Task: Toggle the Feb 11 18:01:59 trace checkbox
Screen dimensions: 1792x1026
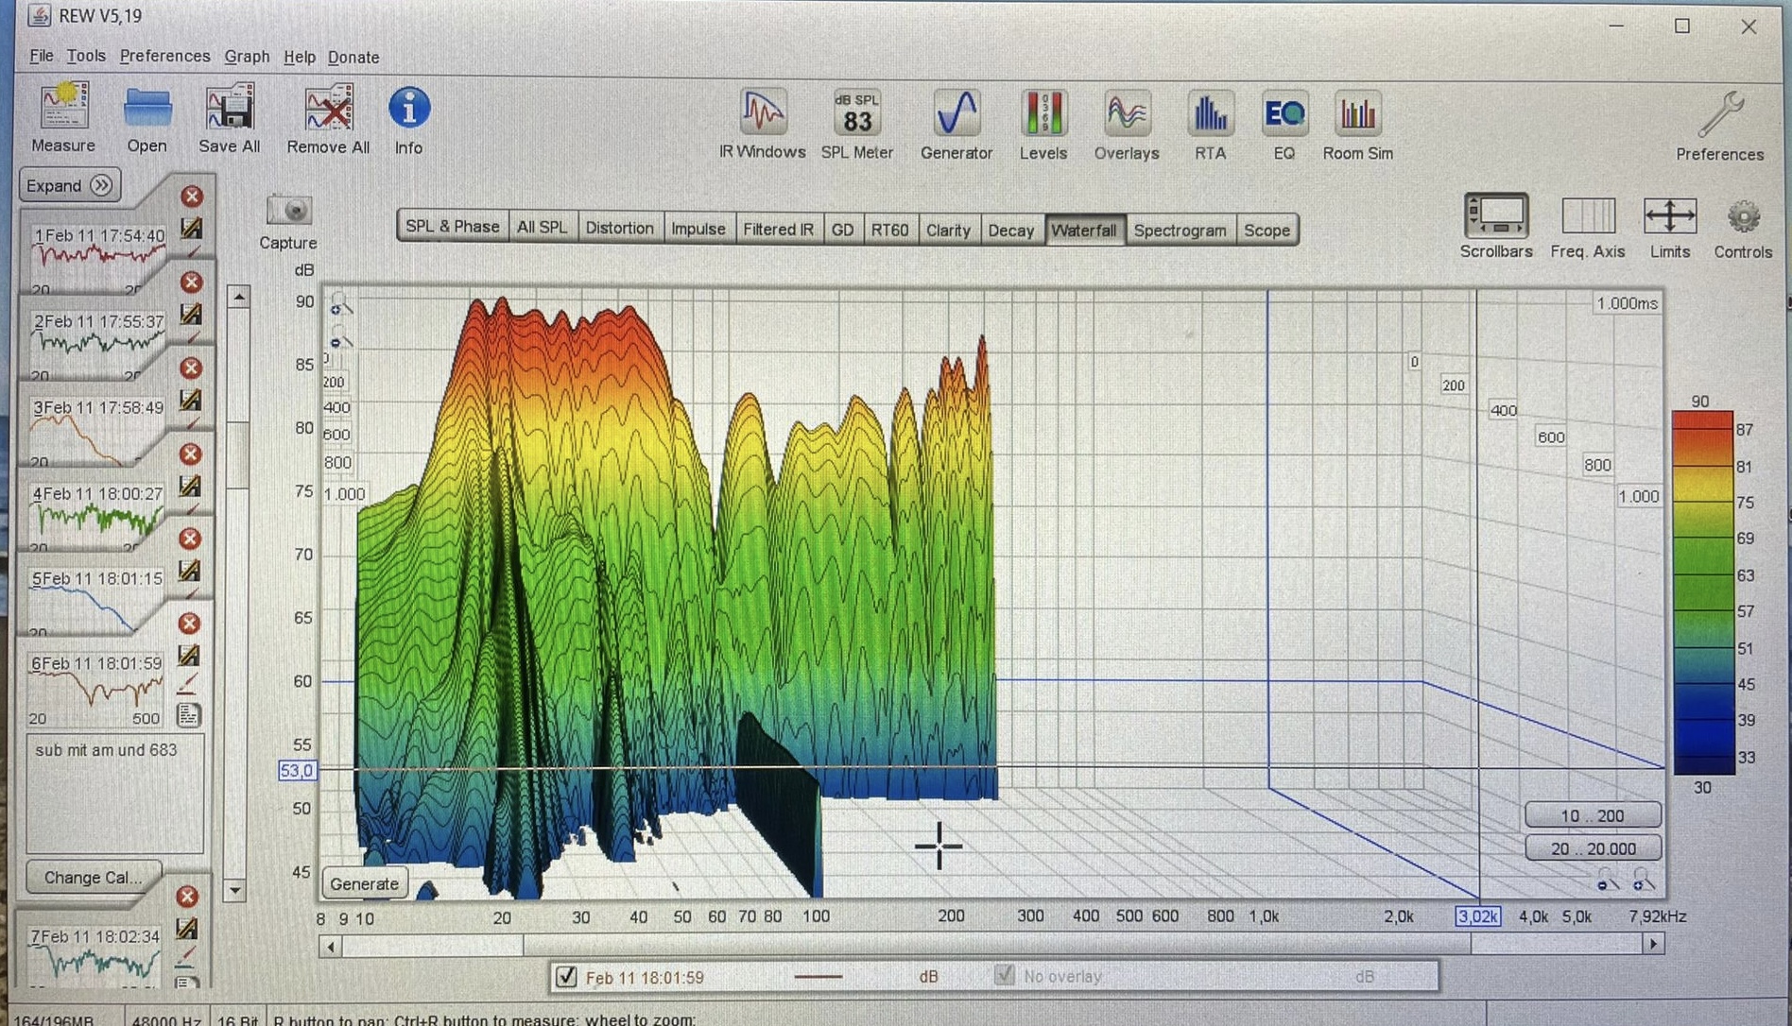Action: pos(566,977)
